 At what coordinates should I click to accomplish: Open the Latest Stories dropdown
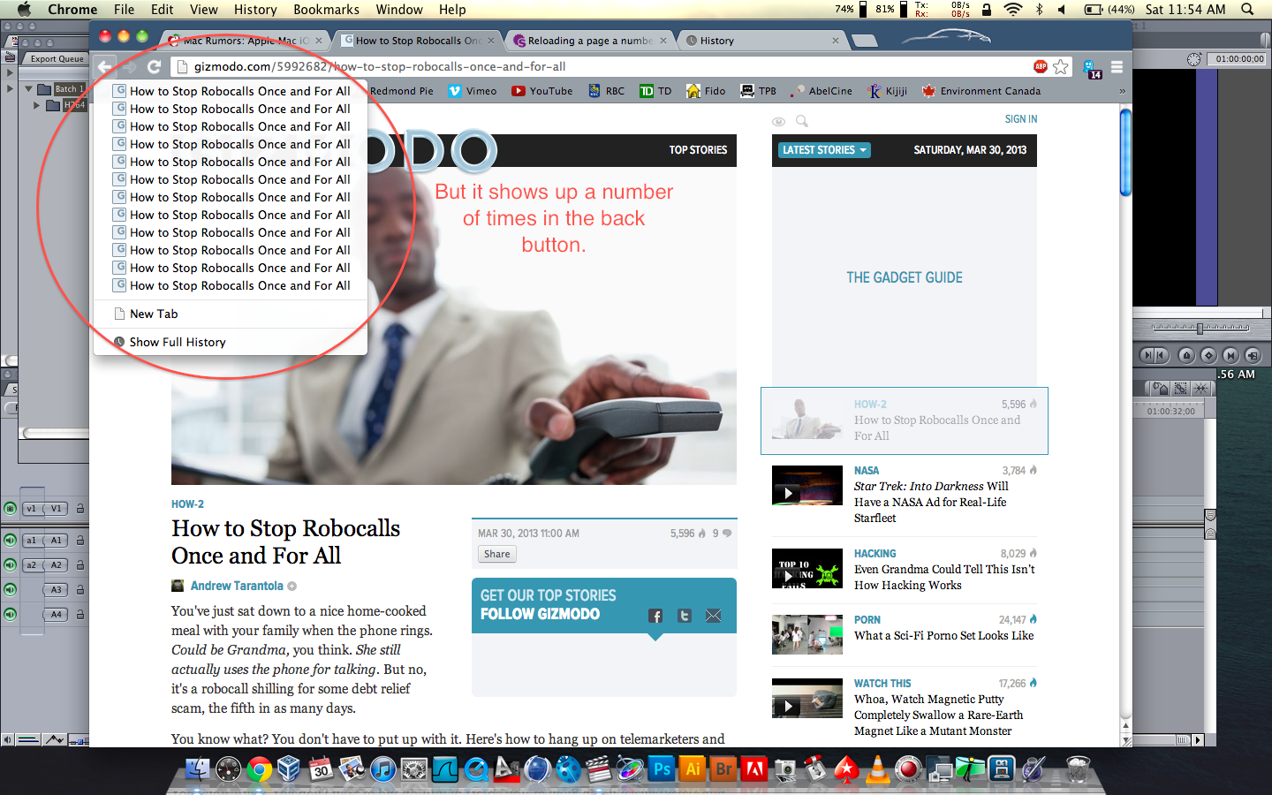(824, 150)
